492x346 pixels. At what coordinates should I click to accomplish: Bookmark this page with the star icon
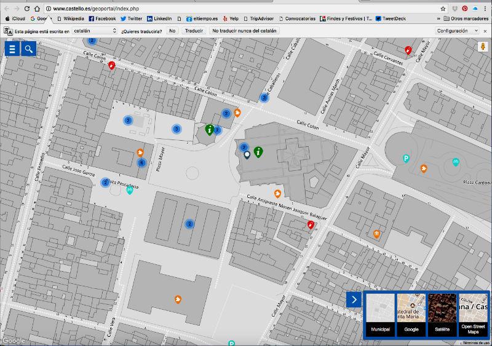click(x=443, y=9)
